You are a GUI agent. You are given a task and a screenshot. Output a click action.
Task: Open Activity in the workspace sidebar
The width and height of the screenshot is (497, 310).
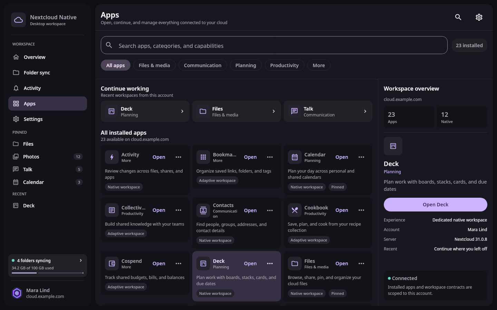point(48,88)
